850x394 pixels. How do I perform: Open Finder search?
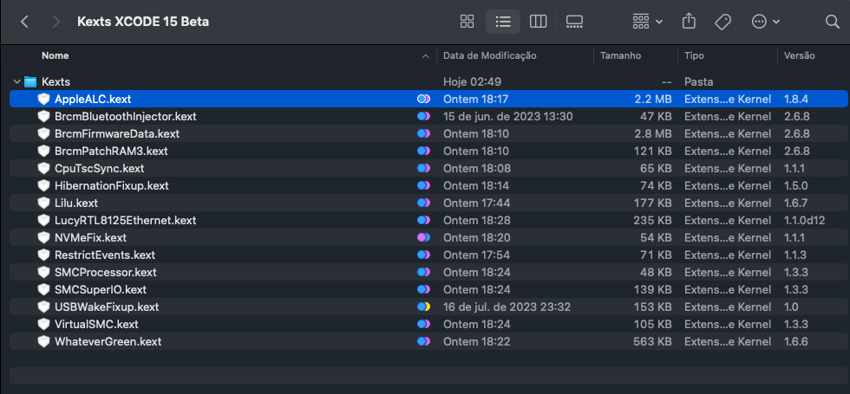point(832,22)
